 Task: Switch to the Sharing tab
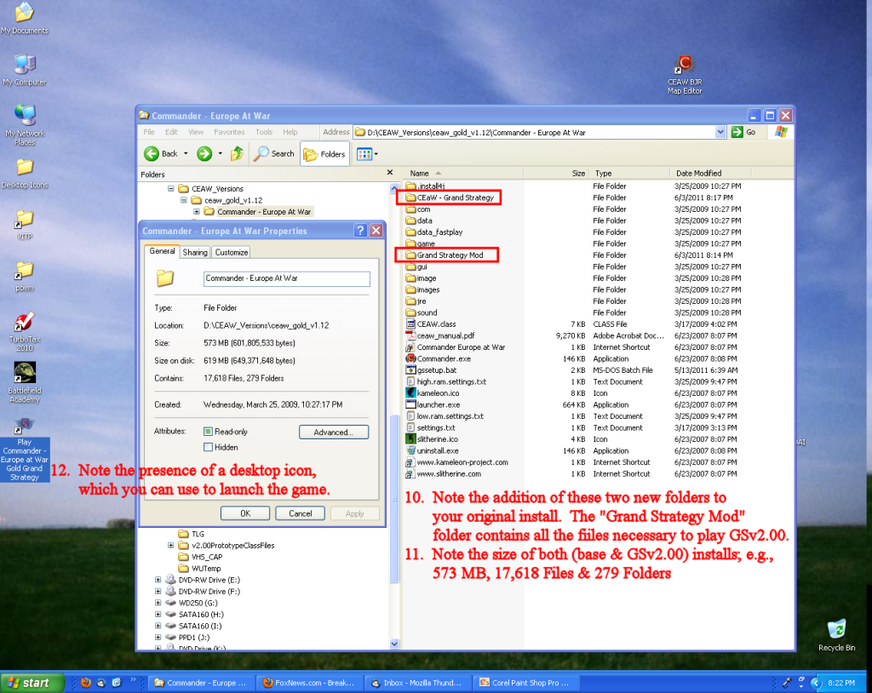coord(195,253)
